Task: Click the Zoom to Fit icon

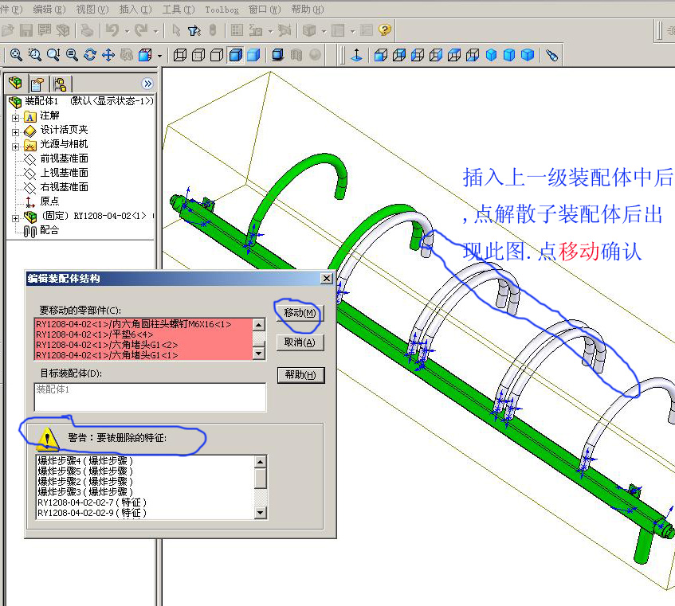Action: [16, 55]
